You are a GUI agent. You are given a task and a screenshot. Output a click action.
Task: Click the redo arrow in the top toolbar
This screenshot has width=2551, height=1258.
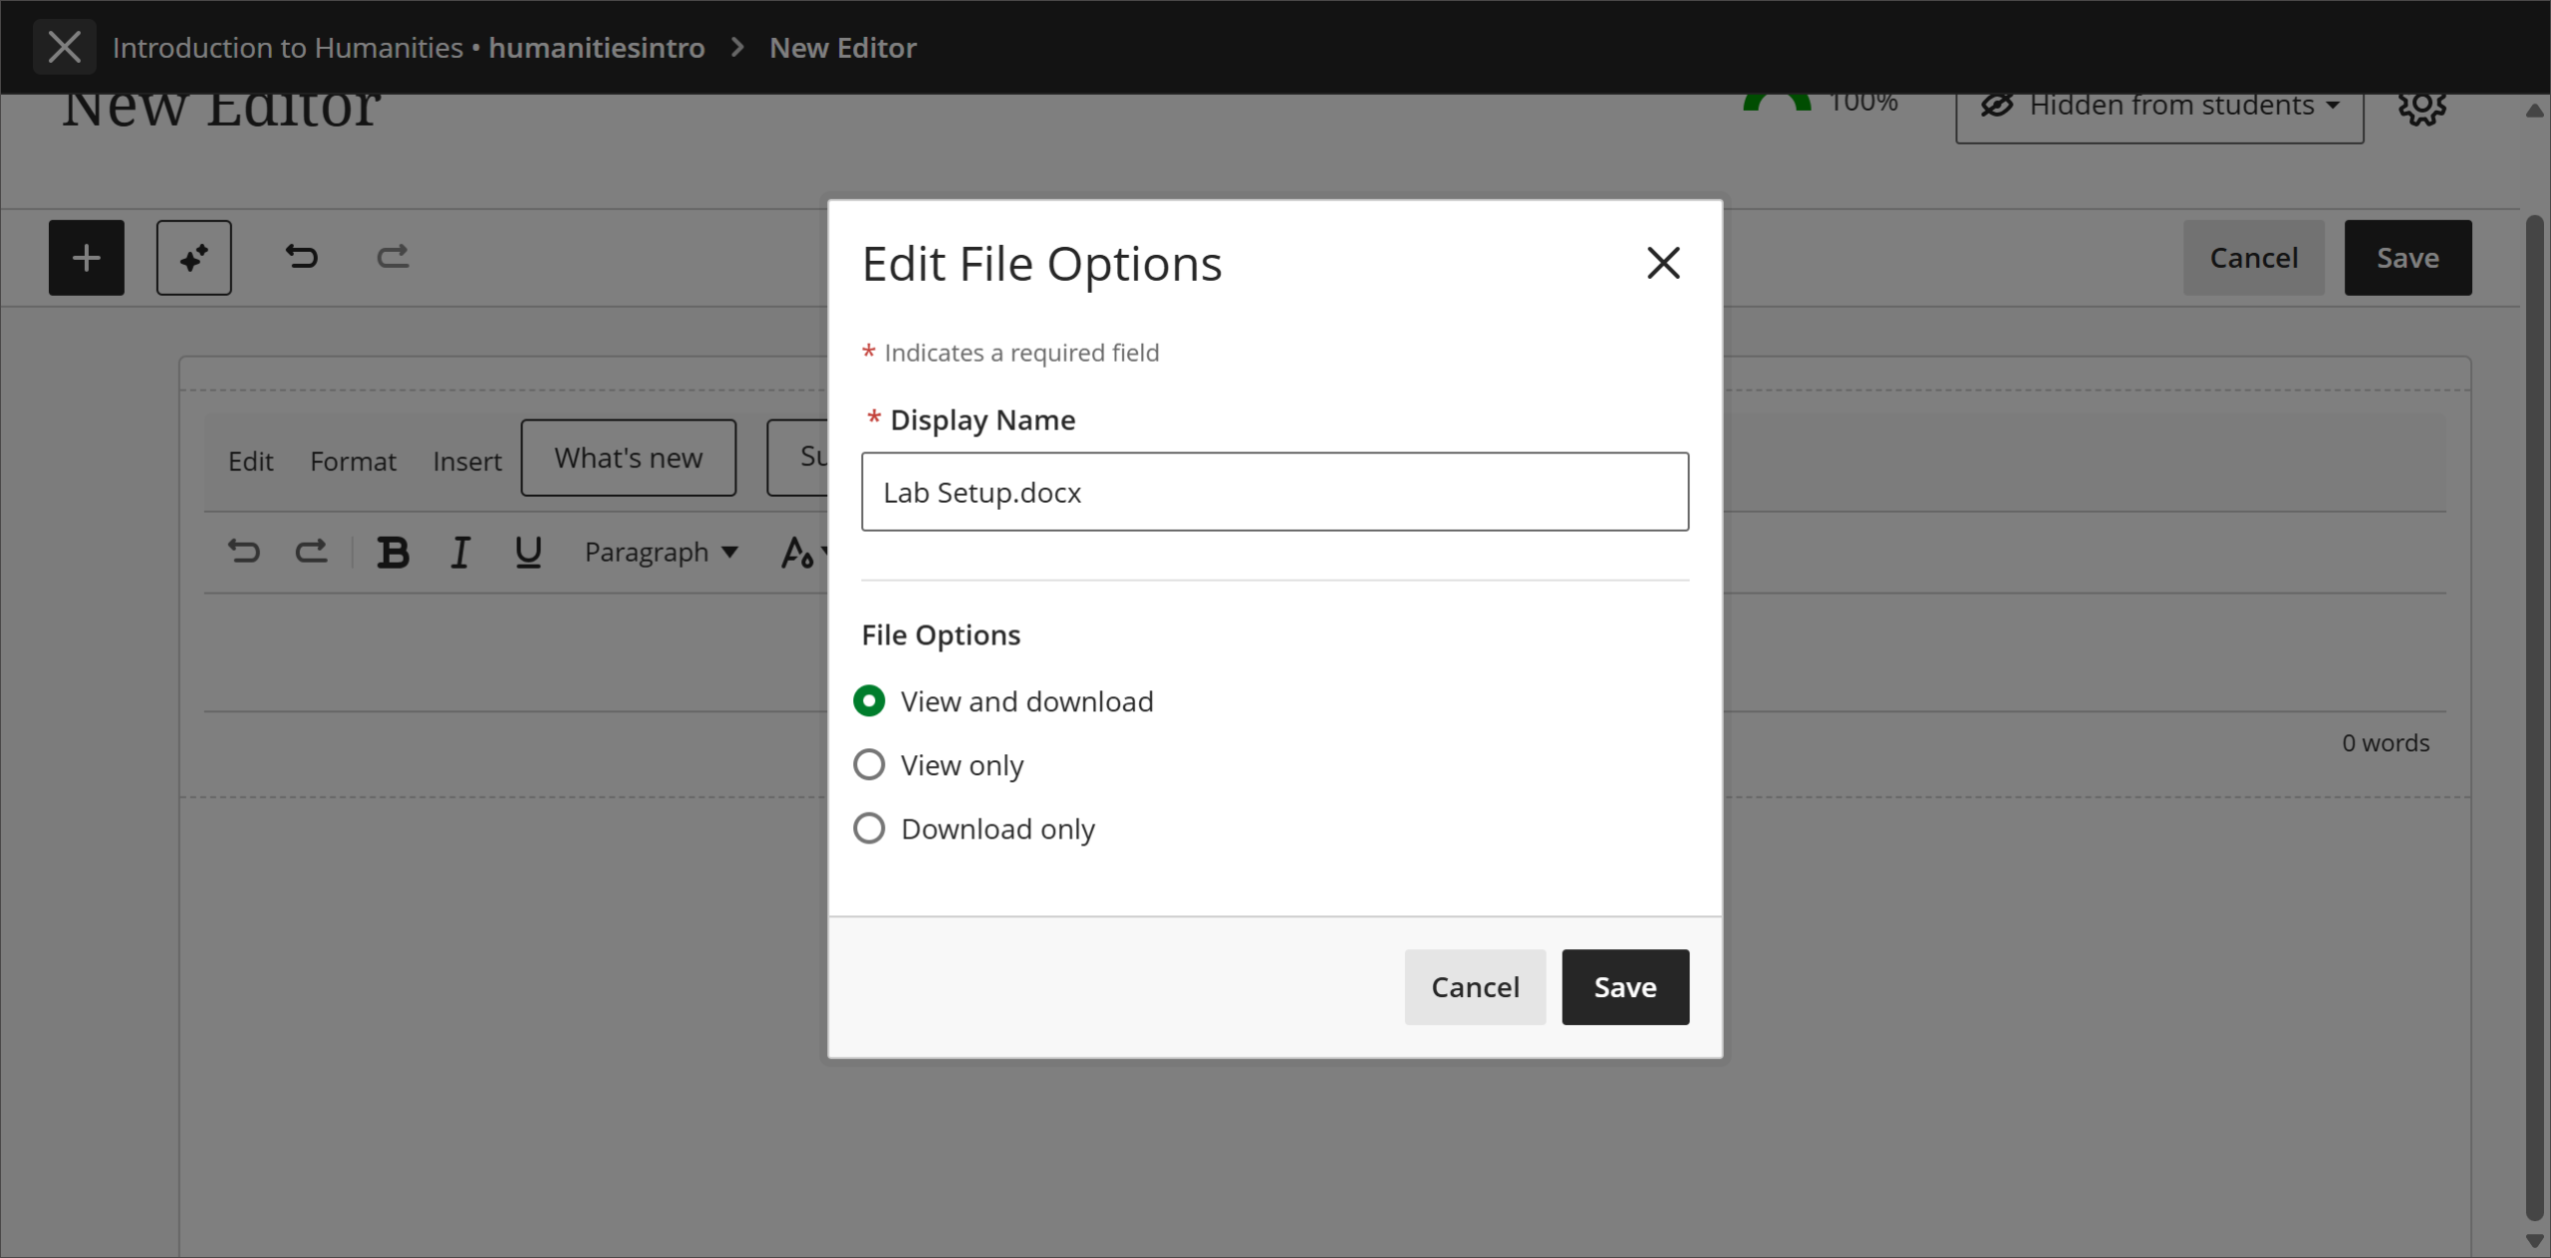pyautogui.click(x=393, y=257)
